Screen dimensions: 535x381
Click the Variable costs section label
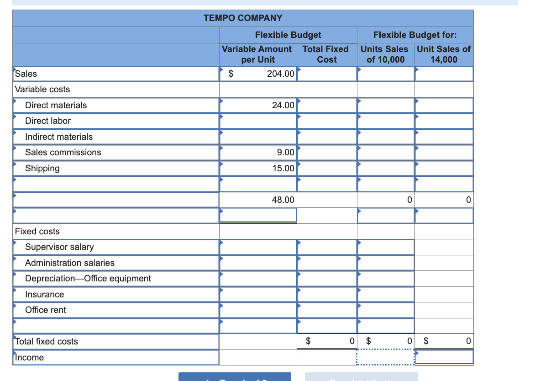pyautogui.click(x=42, y=90)
